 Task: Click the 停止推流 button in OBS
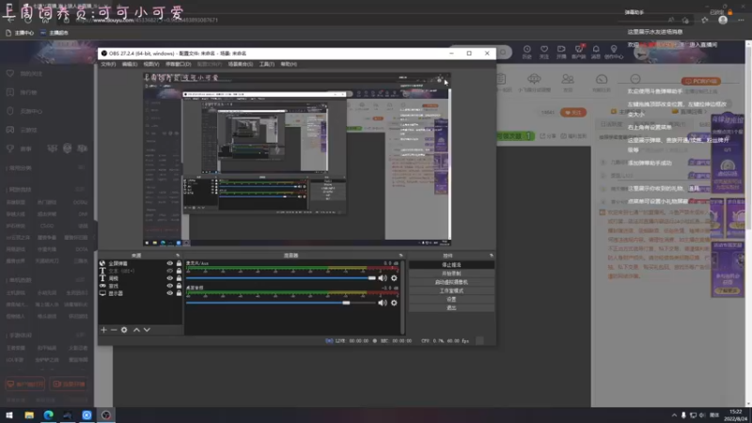[451, 265]
